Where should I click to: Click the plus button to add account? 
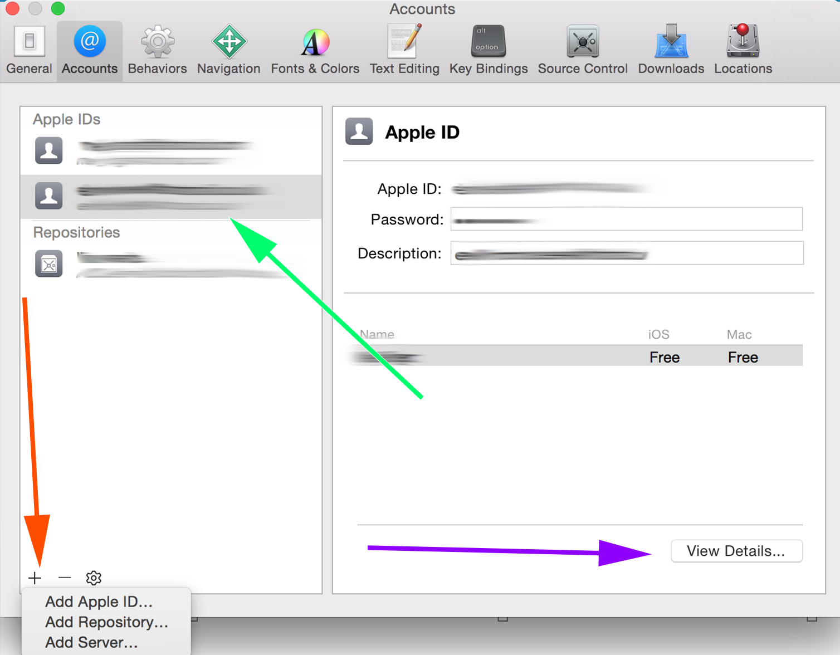35,578
